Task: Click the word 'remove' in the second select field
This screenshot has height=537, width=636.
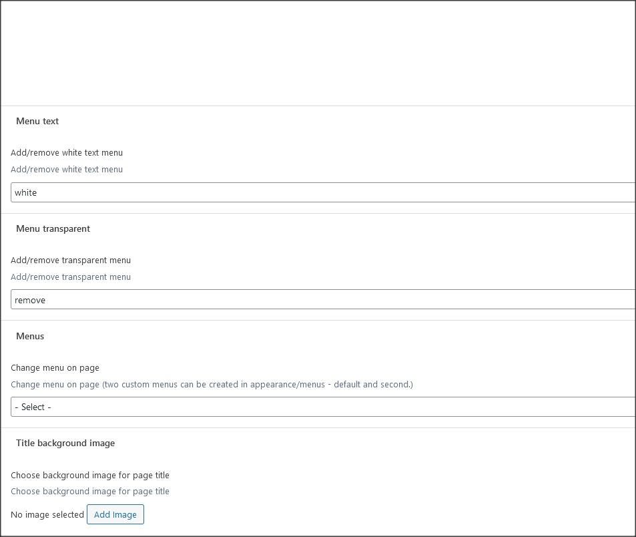Action: tap(30, 301)
